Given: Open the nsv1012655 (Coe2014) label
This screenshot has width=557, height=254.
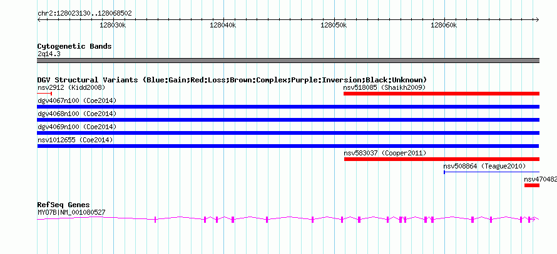Looking at the screenshot, I should 75,140.
